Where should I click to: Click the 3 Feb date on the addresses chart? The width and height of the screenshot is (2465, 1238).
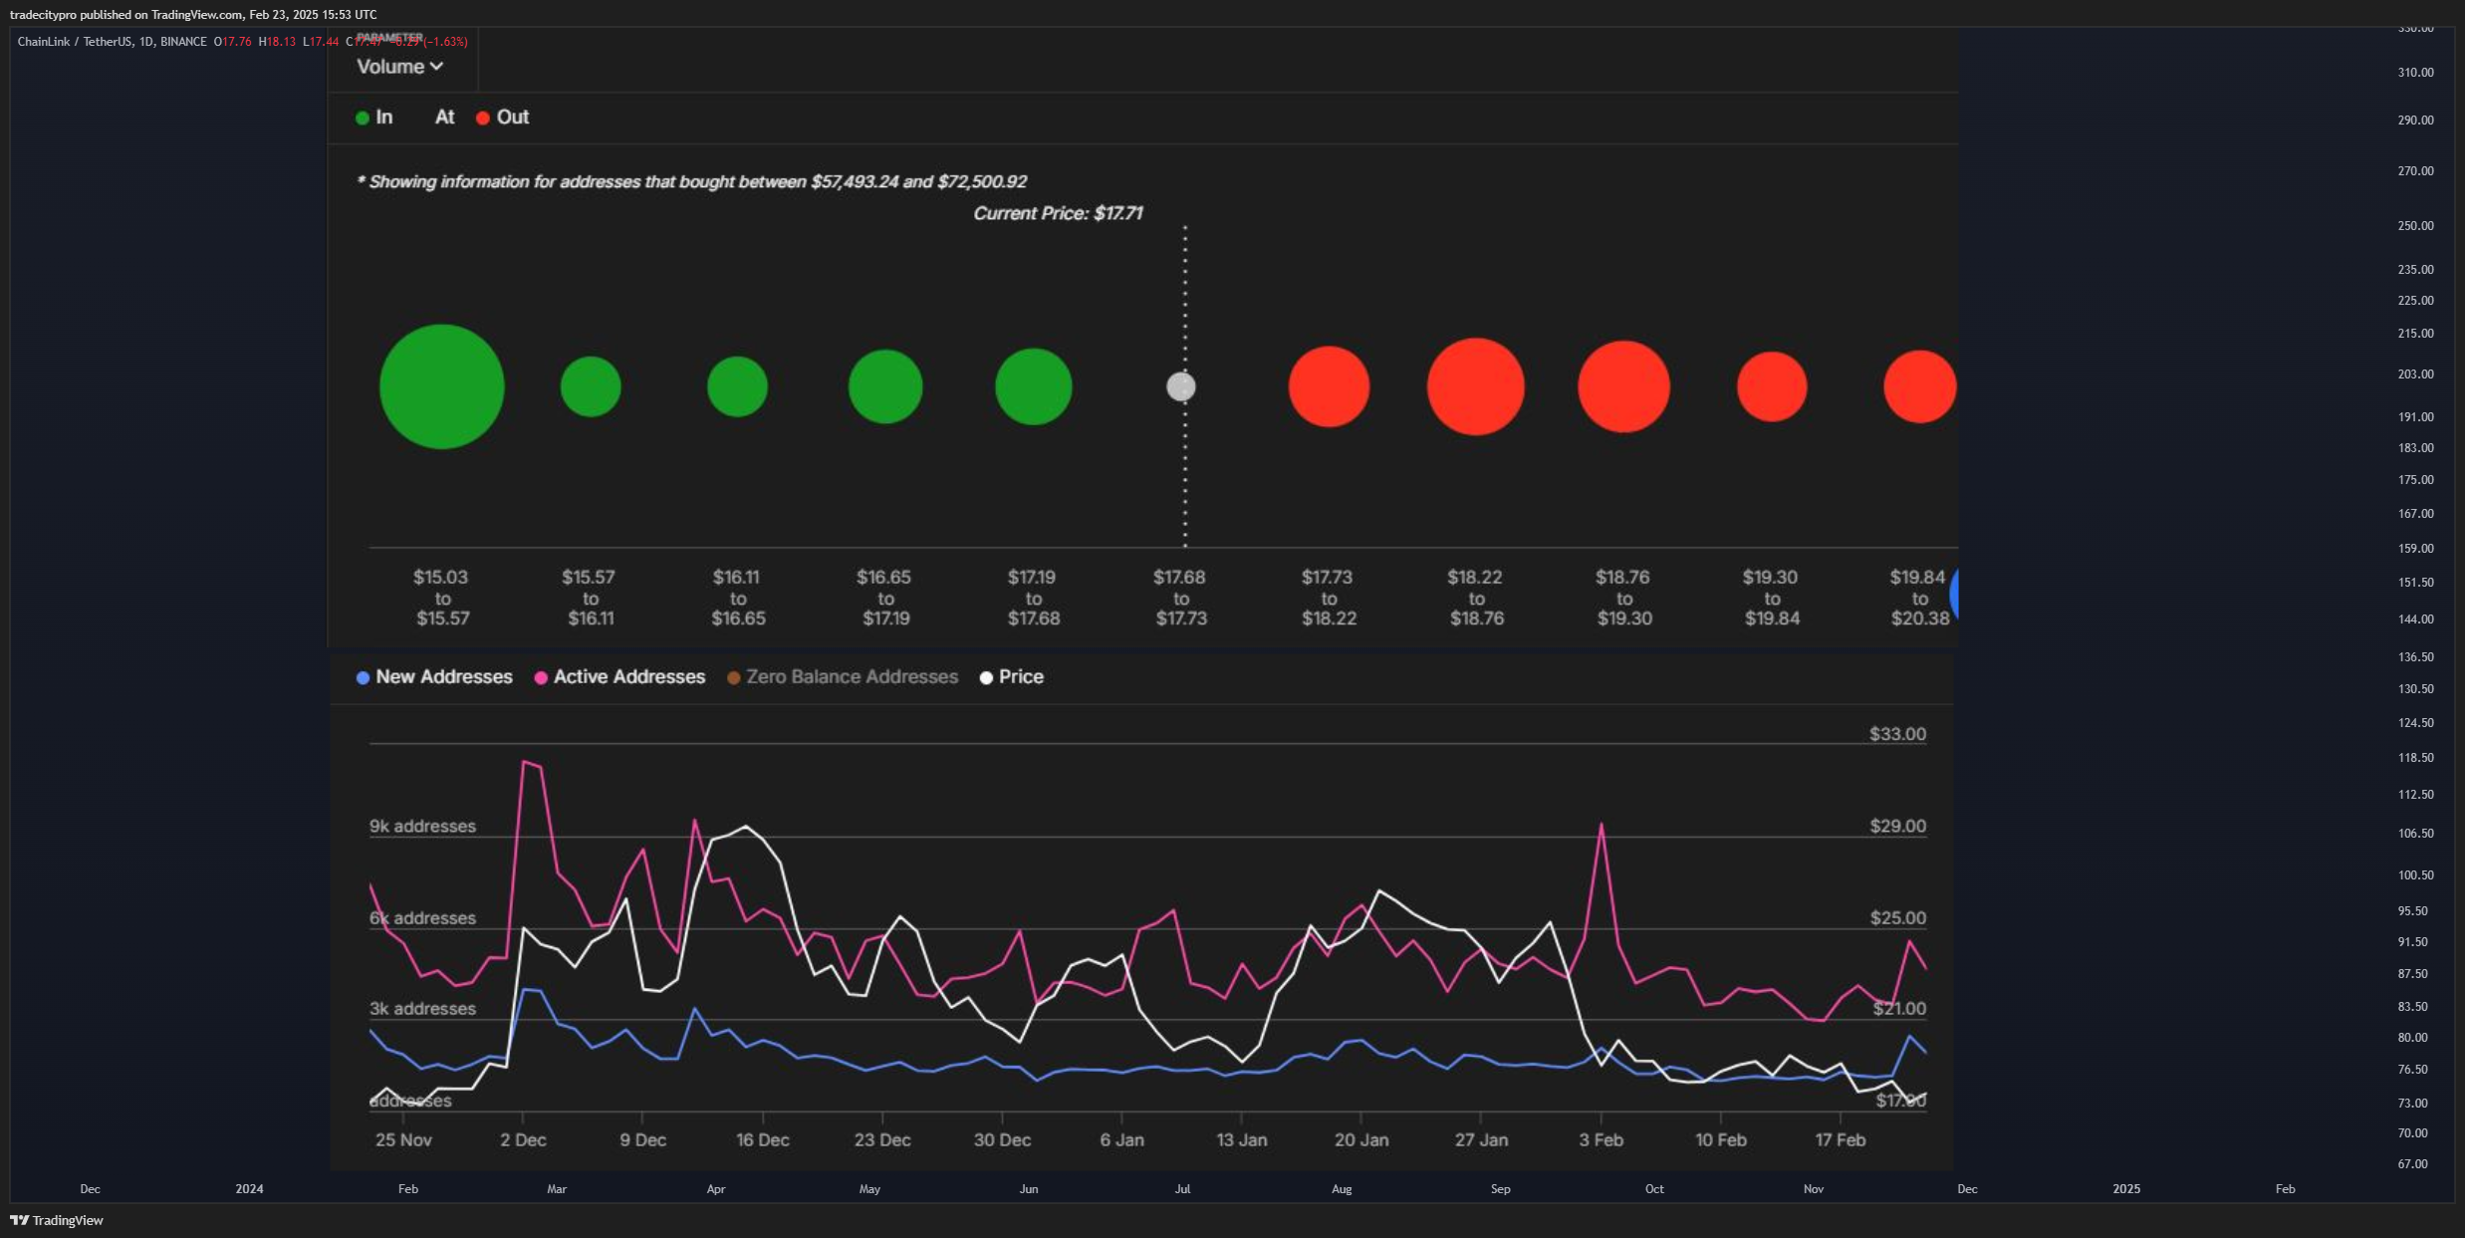1601,1140
